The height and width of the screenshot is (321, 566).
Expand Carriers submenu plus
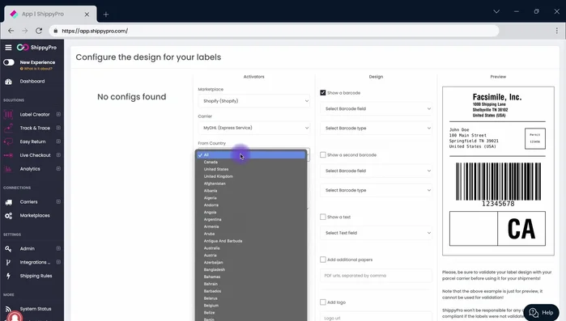pos(58,202)
